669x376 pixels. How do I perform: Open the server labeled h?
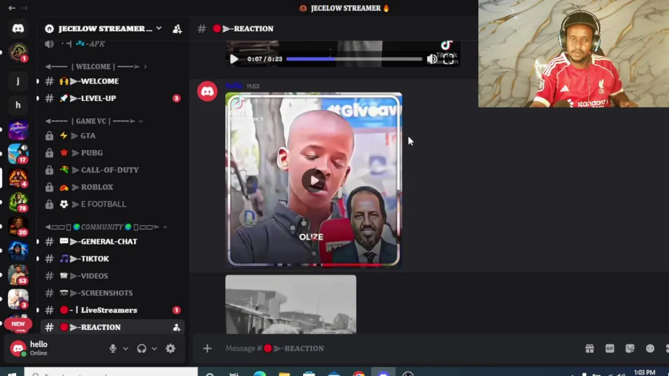18,105
